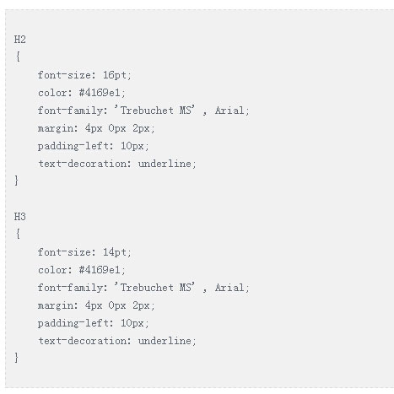This screenshot has width=394, height=394.
Task: Click the H3 opening curly brace
Action: [x=18, y=234]
